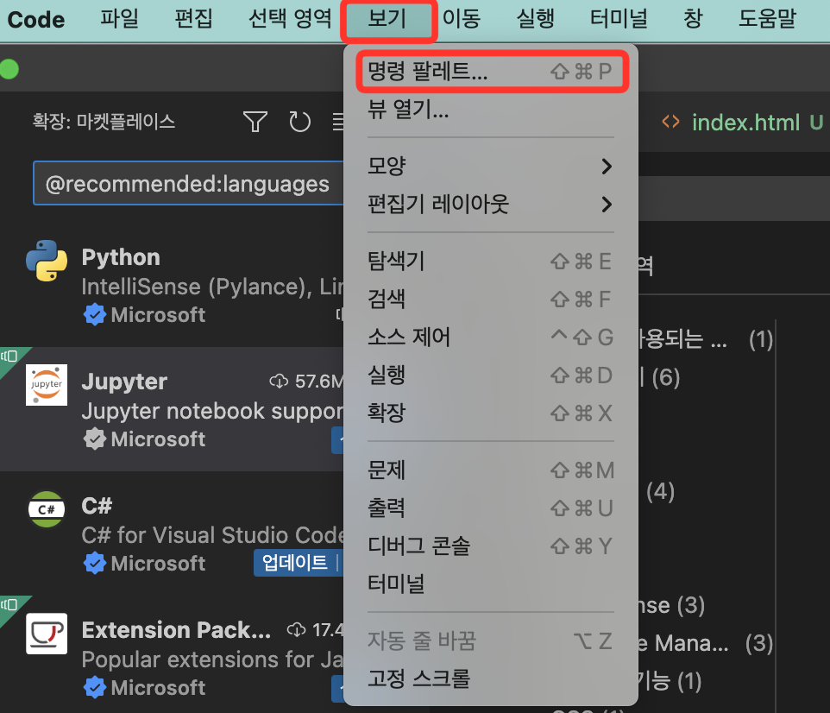830x713 pixels.
Task: Open the 이동 menu
Action: point(462,19)
